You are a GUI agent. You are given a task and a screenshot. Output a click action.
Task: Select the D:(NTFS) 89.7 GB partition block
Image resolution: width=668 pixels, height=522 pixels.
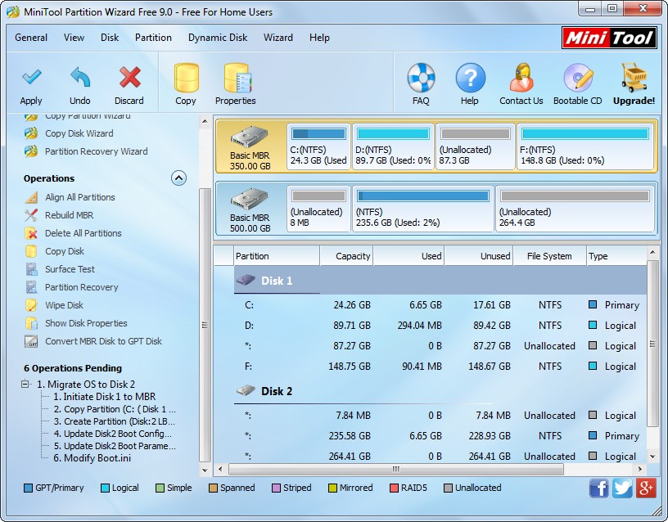[x=393, y=146]
